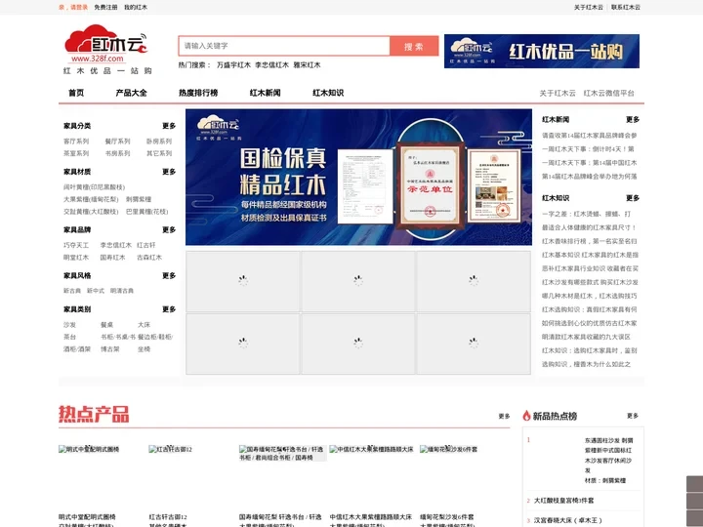Open ranked item 汉宫春晓大床（卓木王）
Viewport: 703px width, 527px height.
(x=568, y=521)
